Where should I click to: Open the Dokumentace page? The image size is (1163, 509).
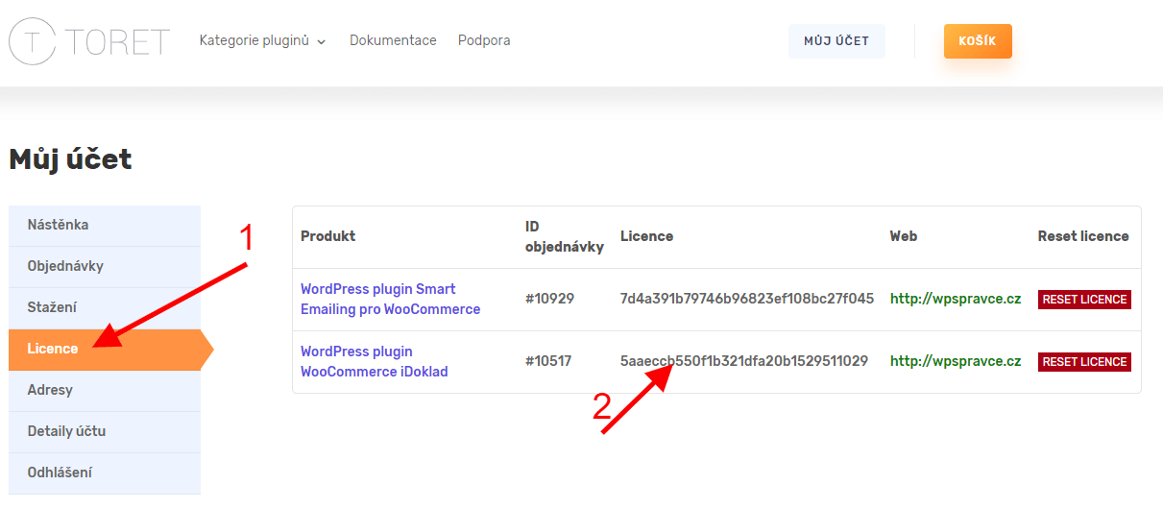coord(393,40)
